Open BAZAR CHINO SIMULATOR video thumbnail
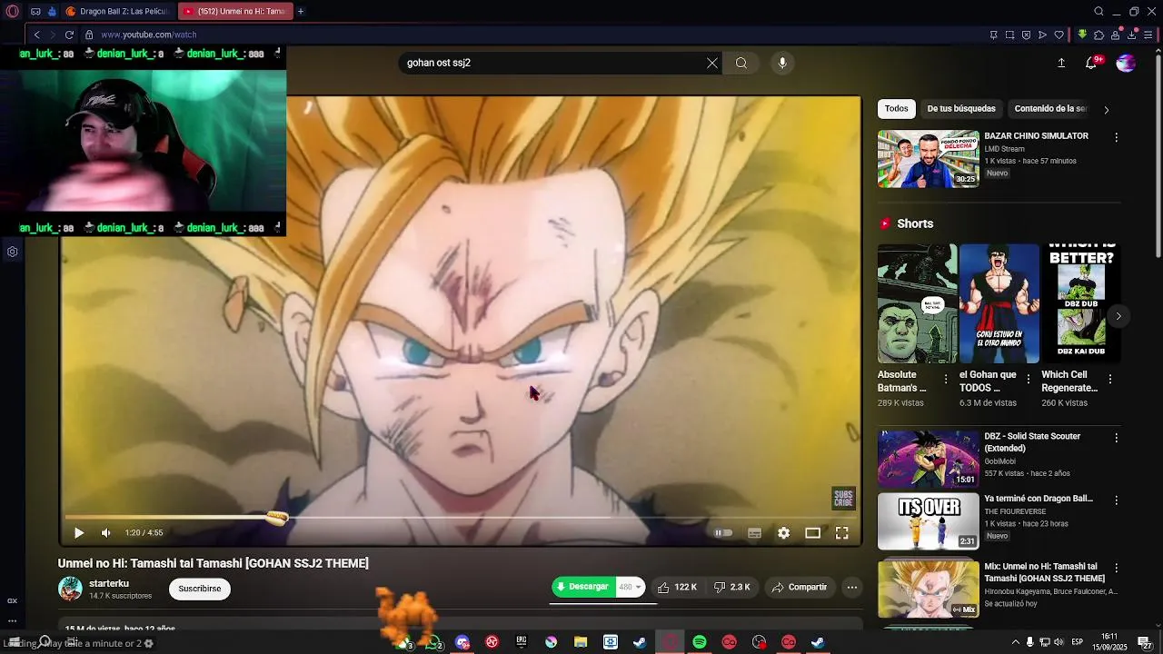Image resolution: width=1163 pixels, height=654 pixels. 929,159
